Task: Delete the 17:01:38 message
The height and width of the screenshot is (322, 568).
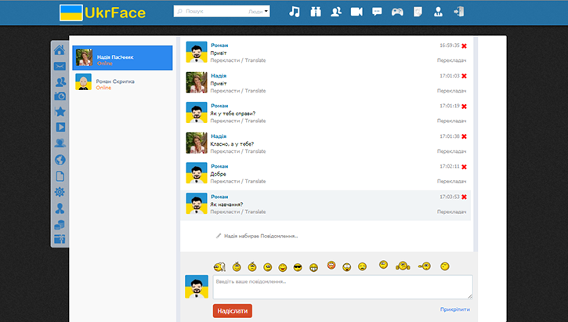Action: 464,136
